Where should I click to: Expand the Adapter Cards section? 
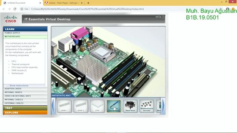[x=25, y=89]
